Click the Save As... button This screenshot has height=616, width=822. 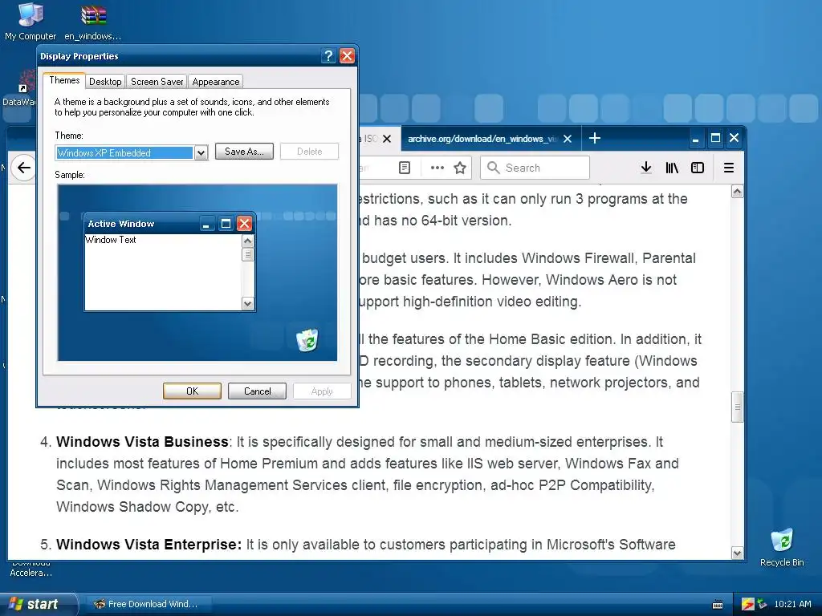[x=244, y=152]
